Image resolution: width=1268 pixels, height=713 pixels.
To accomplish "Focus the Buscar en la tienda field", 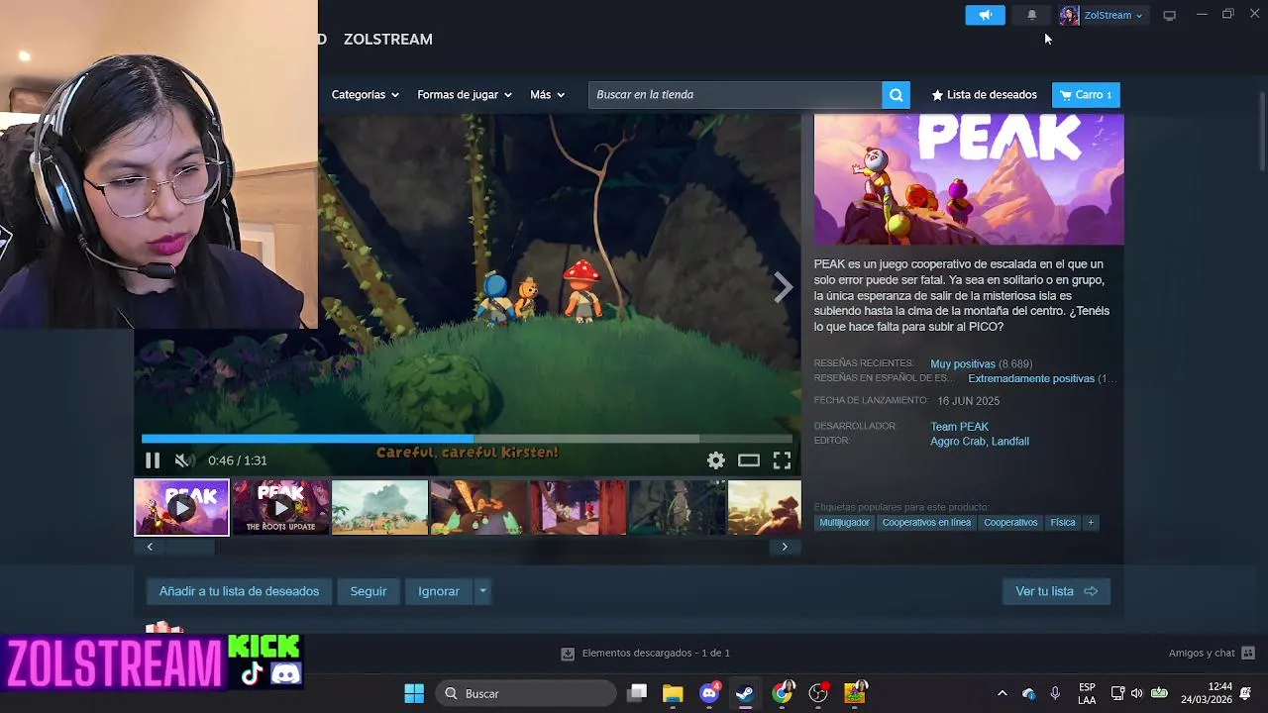I will click(735, 94).
